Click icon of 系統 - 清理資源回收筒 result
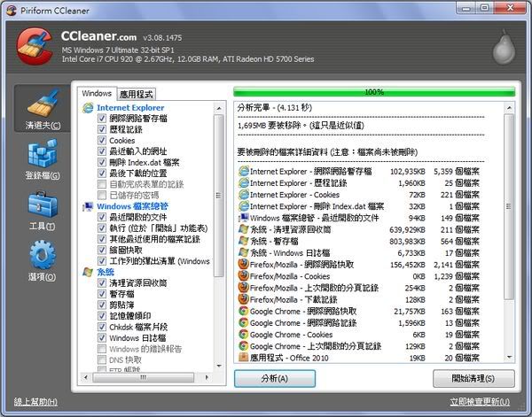The width and height of the screenshot is (532, 417). click(244, 229)
